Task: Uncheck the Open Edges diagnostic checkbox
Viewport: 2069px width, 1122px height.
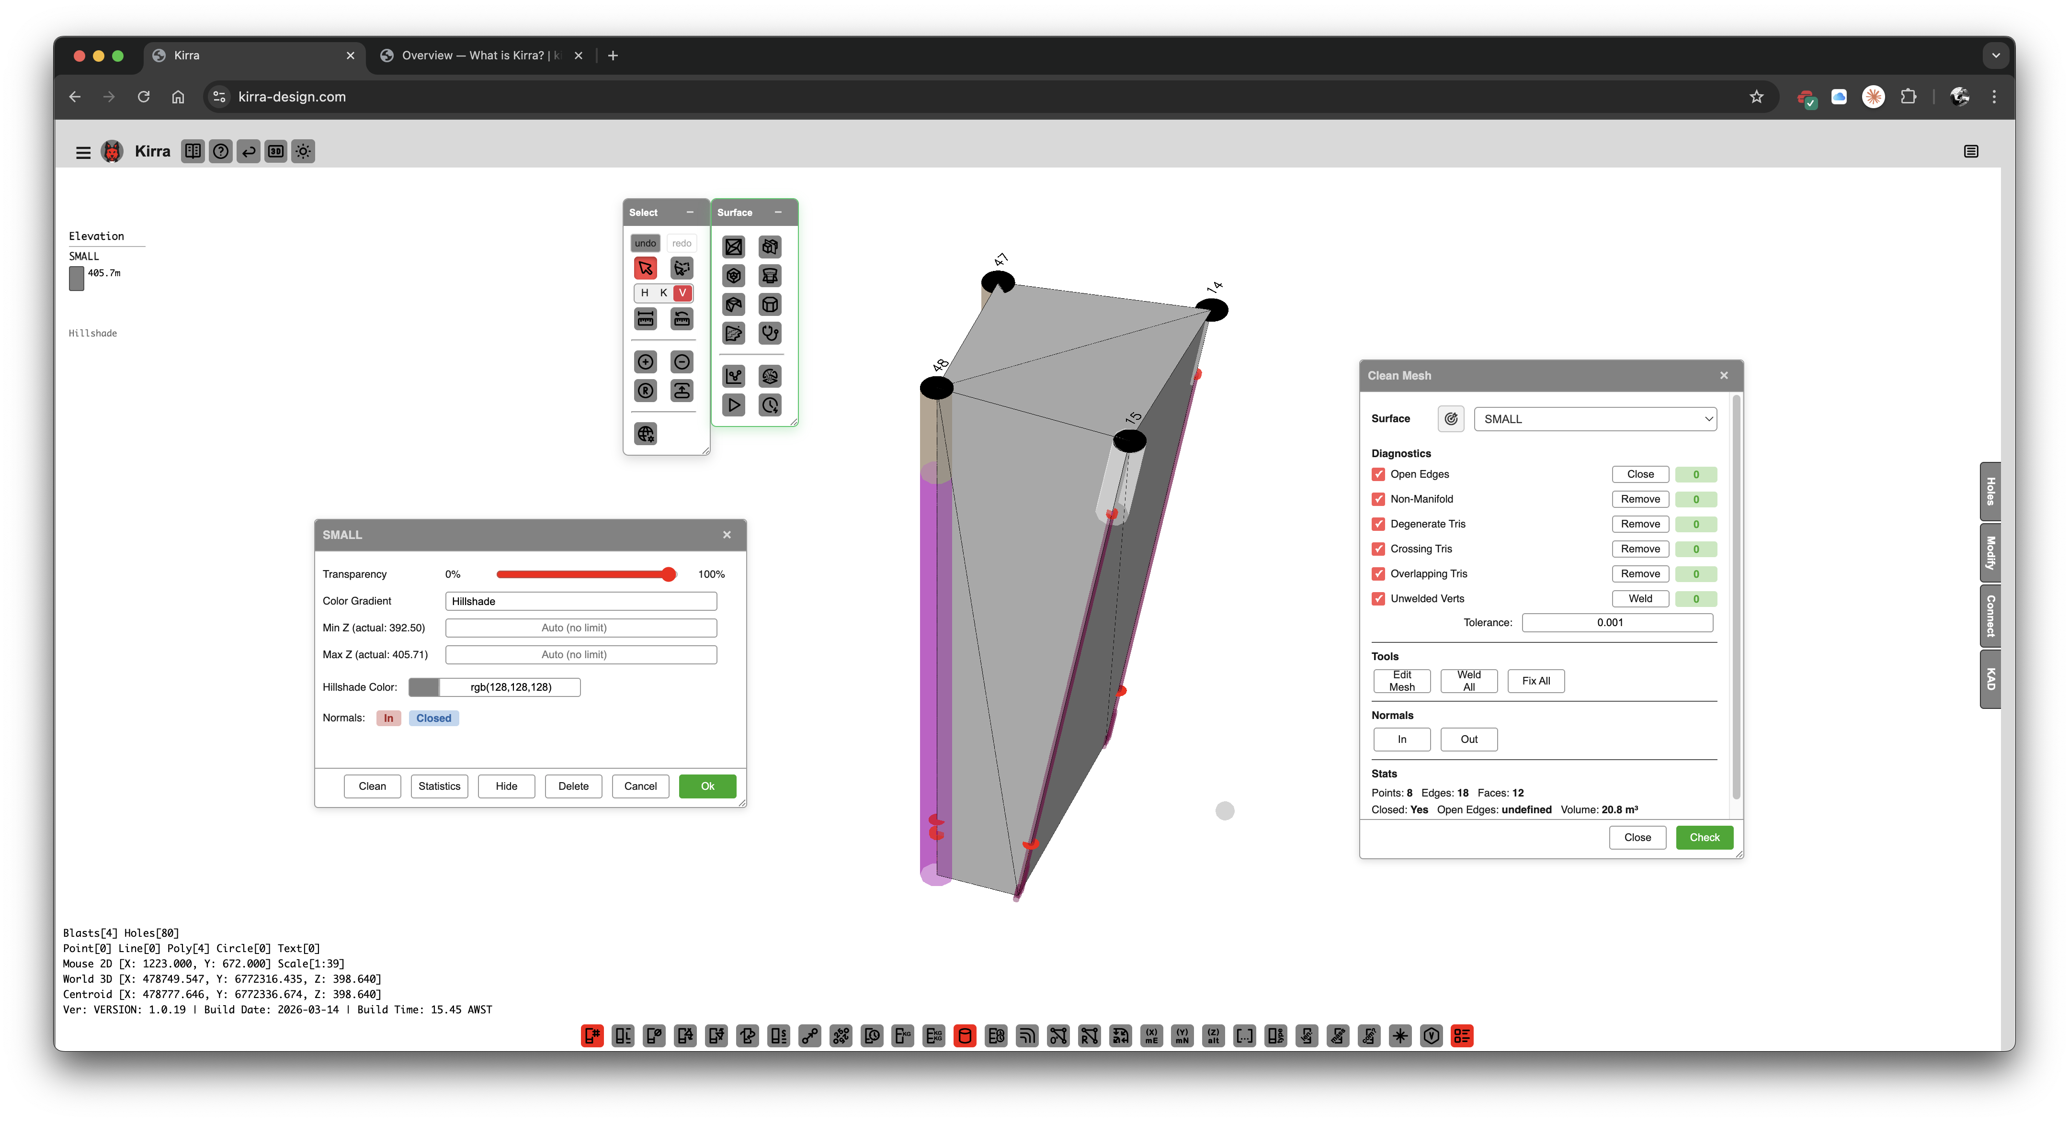Action: 1378,474
